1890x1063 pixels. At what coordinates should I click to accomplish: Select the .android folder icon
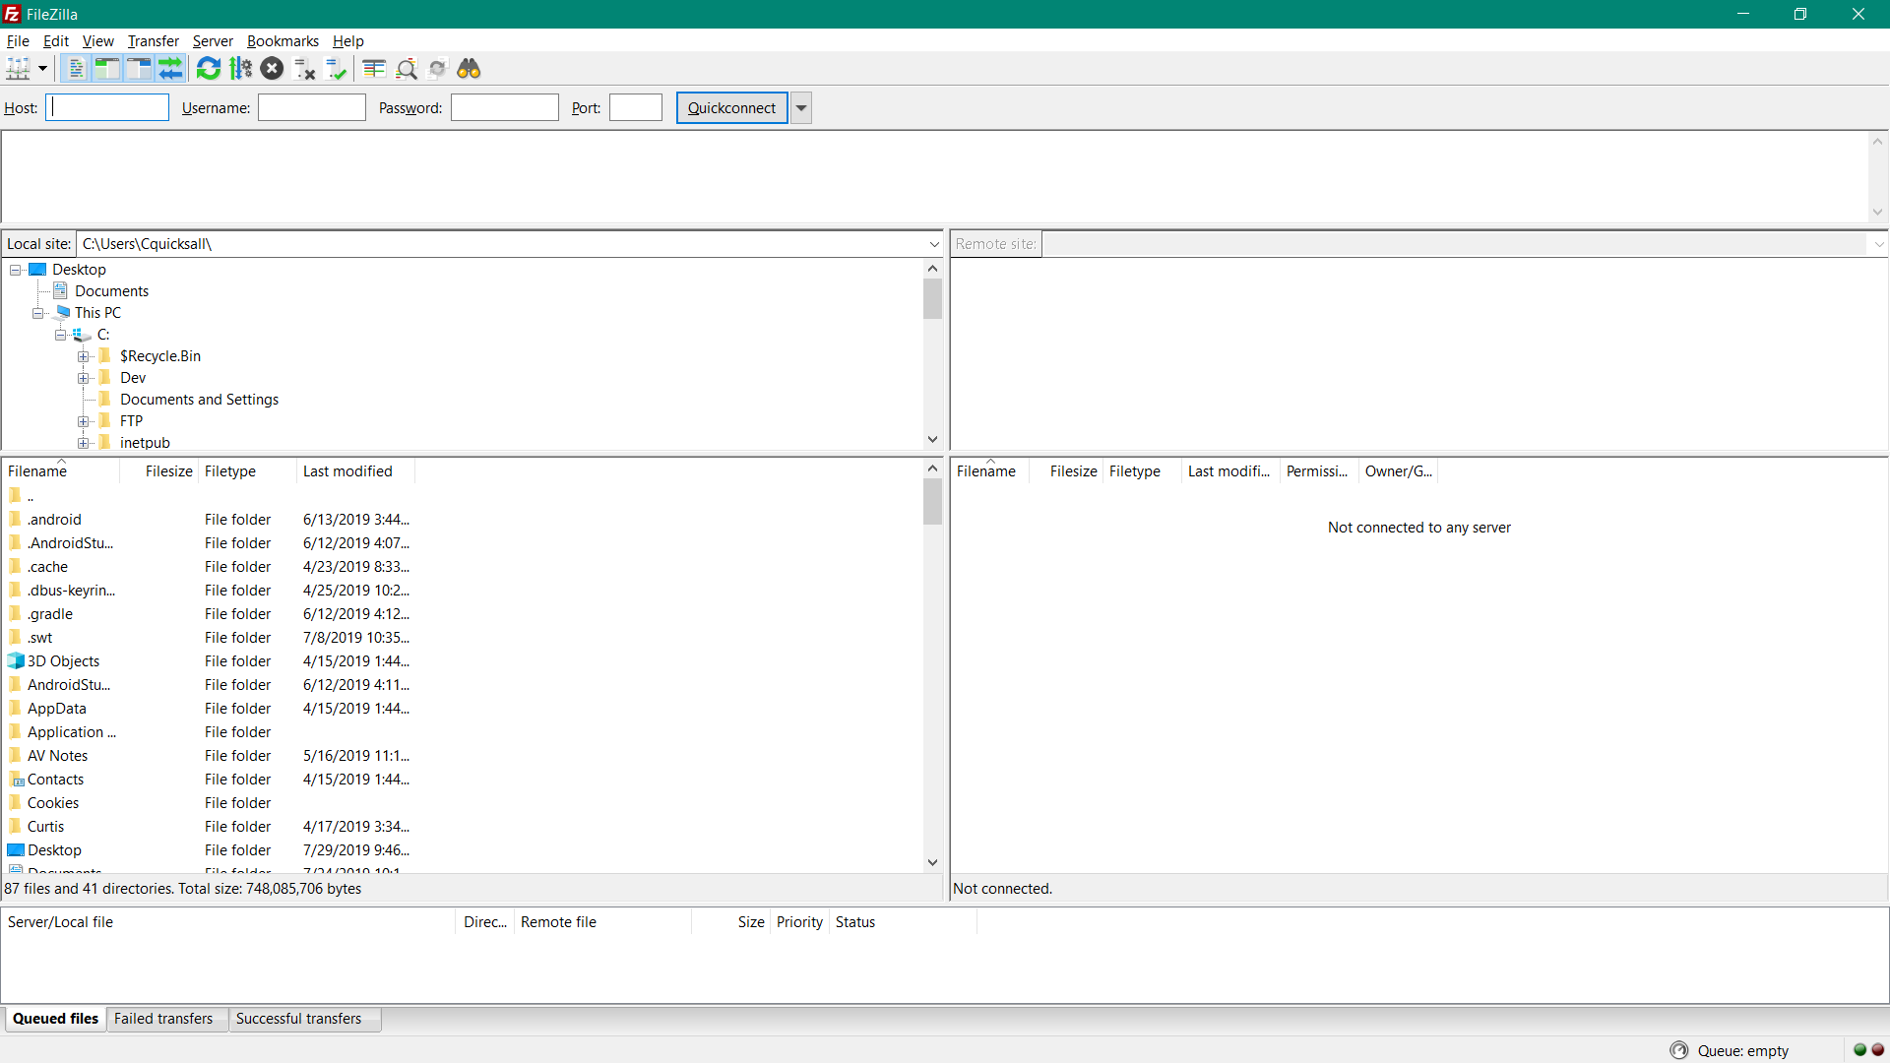point(16,519)
